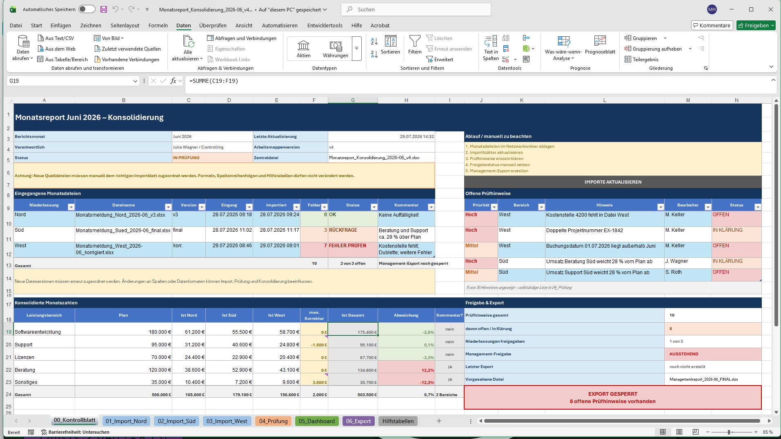Viewport: 781px width, 439px height.
Task: Click IMPORTE AKTUALISIEREN button
Action: coord(613,182)
